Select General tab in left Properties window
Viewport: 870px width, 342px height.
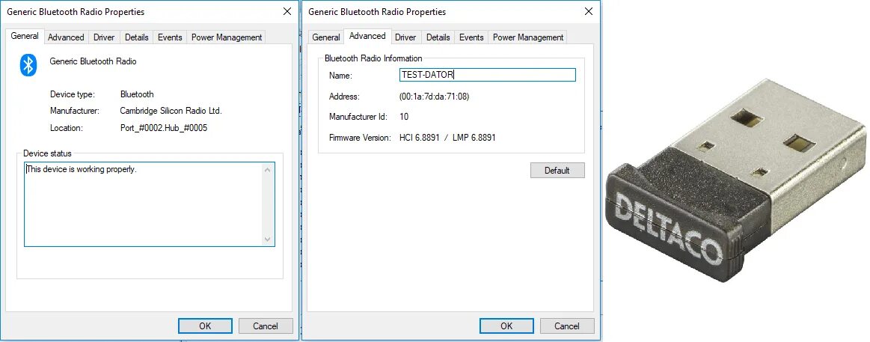(x=25, y=36)
